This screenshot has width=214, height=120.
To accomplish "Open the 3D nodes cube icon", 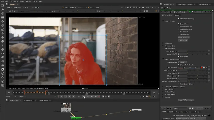I will [x=3, y=41].
